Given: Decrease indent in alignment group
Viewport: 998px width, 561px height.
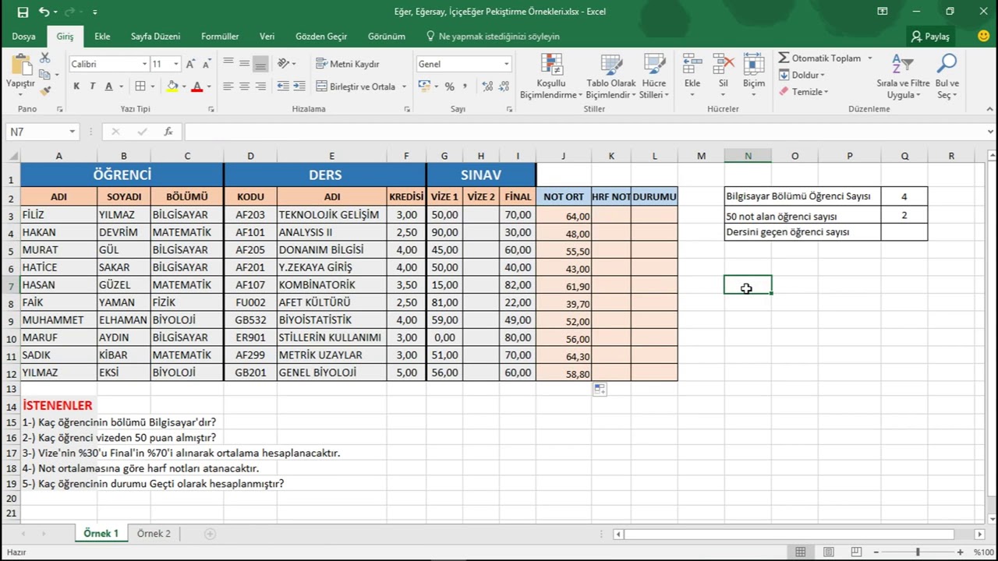Looking at the screenshot, I should tap(283, 86).
